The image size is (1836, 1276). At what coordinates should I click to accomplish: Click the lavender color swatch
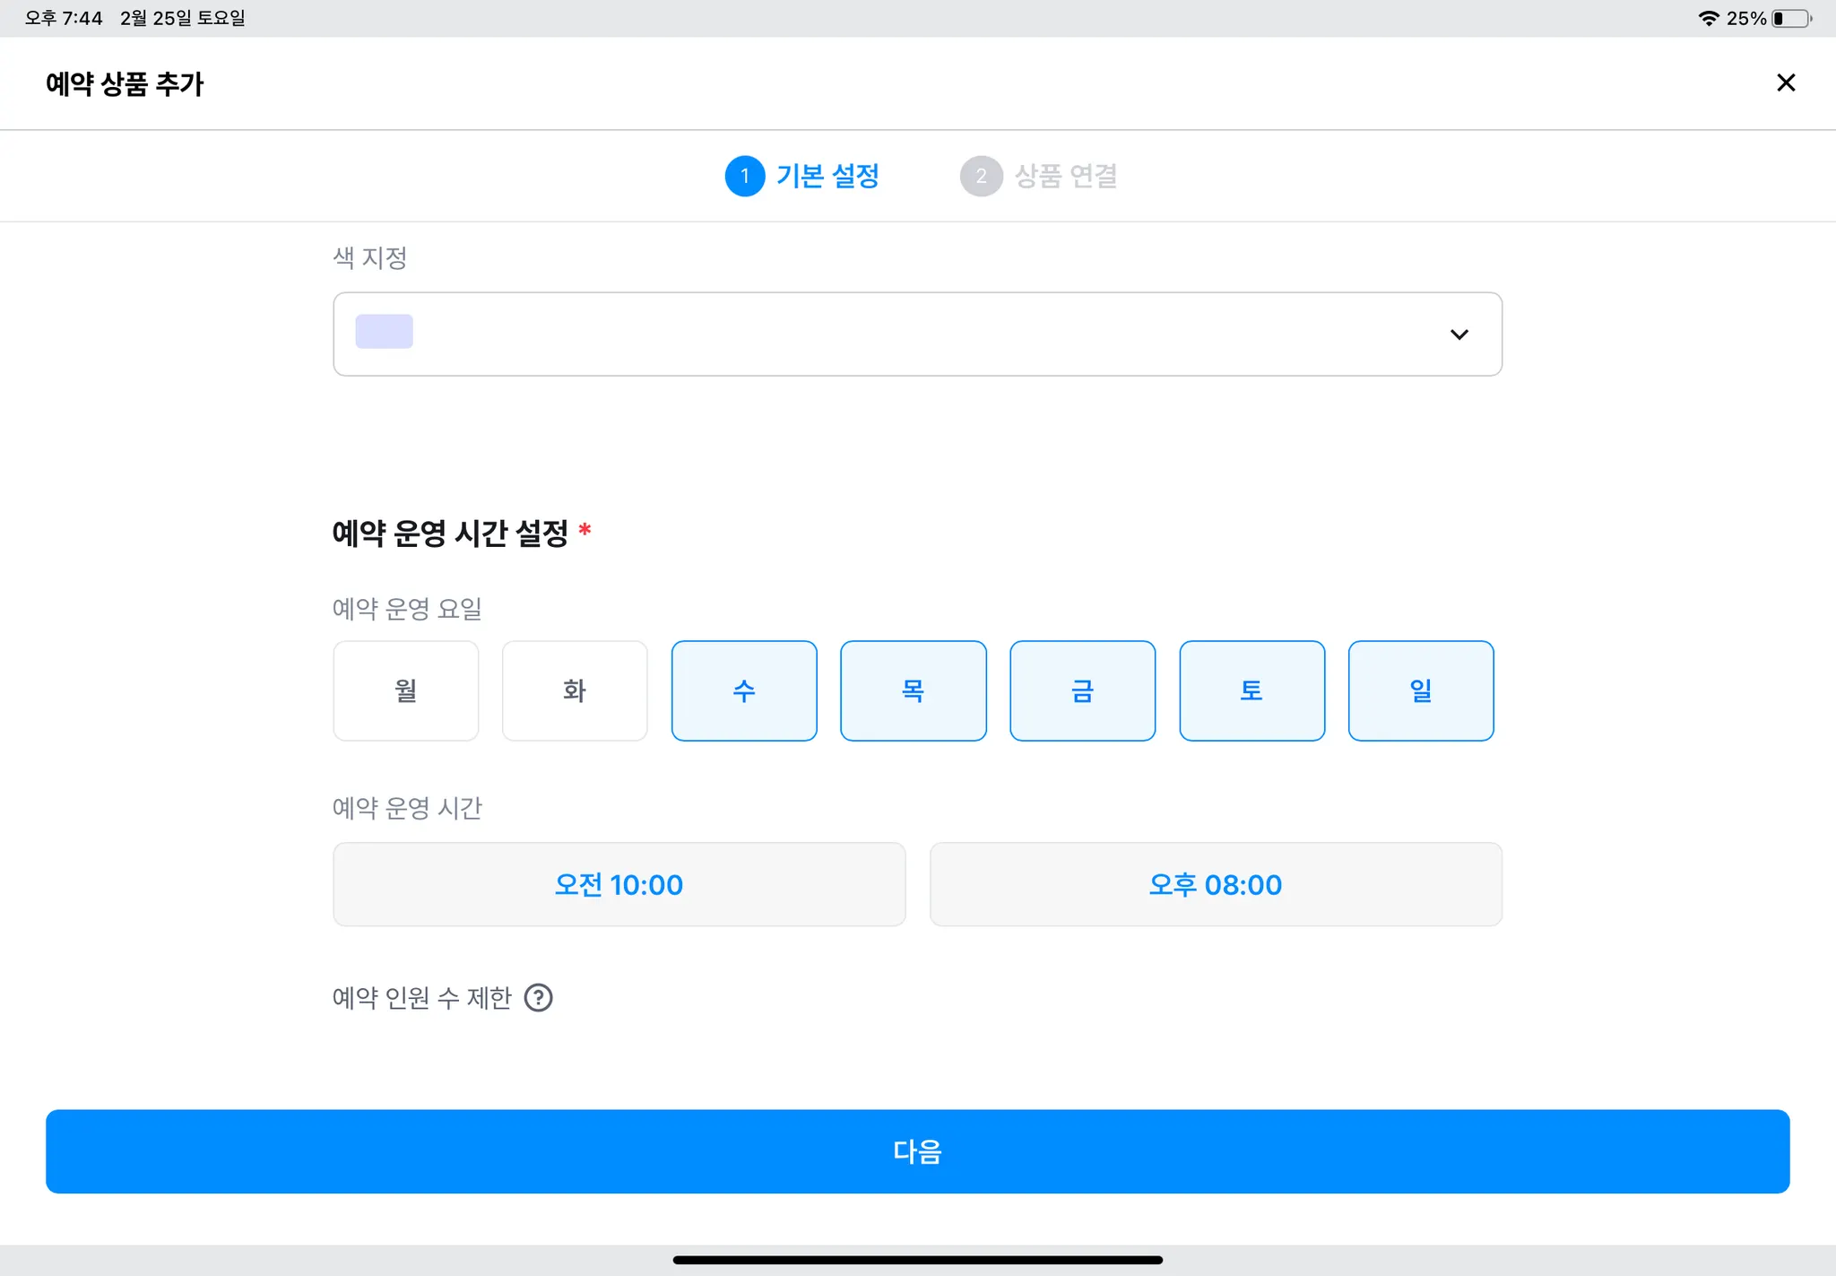coord(384,332)
